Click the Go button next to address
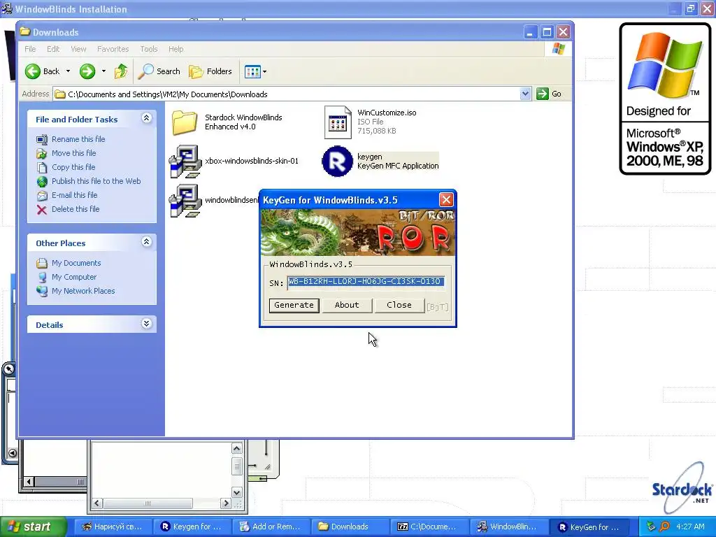 [x=549, y=94]
